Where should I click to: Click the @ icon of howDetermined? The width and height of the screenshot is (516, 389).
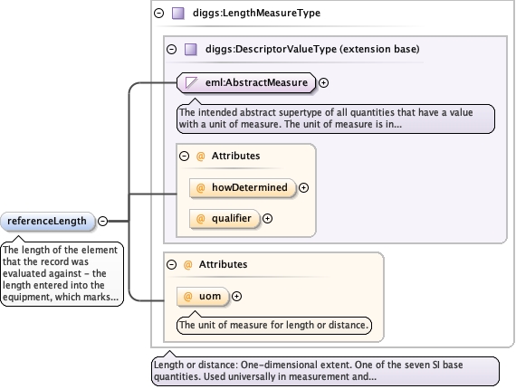pyautogui.click(x=200, y=188)
